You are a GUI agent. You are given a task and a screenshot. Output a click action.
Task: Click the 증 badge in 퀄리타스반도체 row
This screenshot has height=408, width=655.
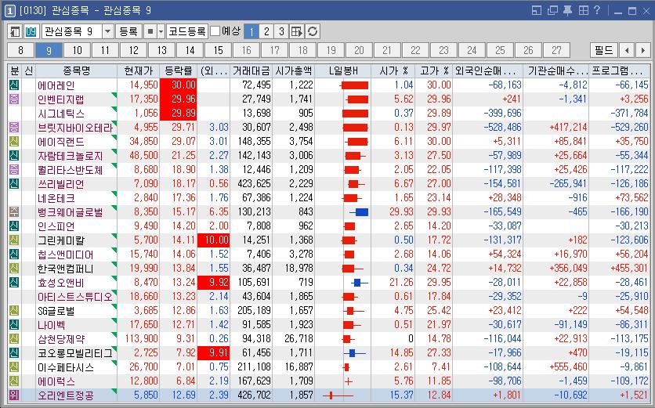point(14,170)
